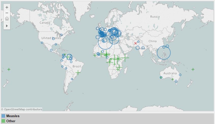The image size is (215, 124).
Task: Click the blue Measles color swatch
Action: coord(3,116)
